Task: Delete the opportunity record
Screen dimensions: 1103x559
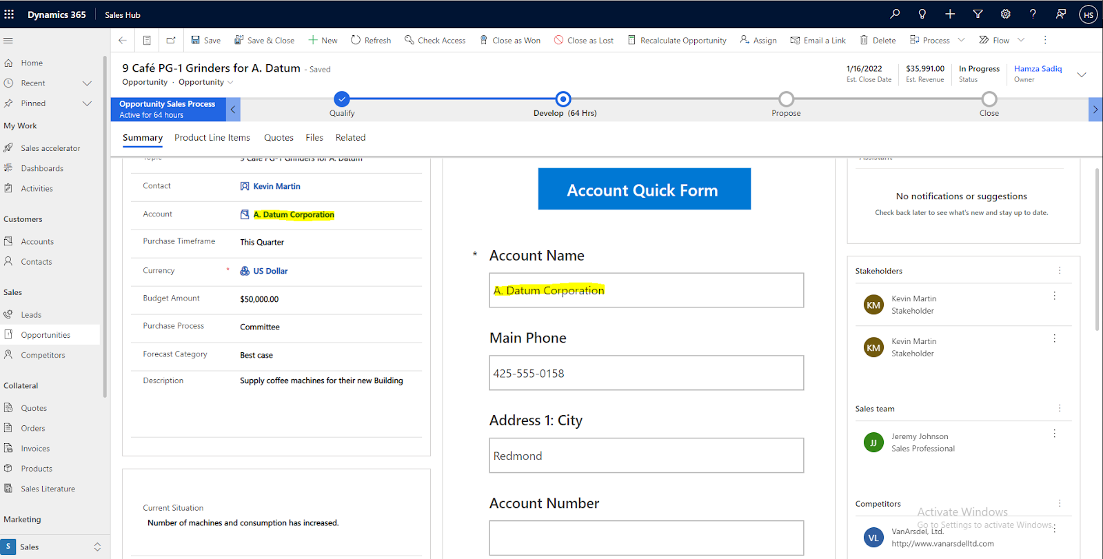Action: tap(878, 40)
